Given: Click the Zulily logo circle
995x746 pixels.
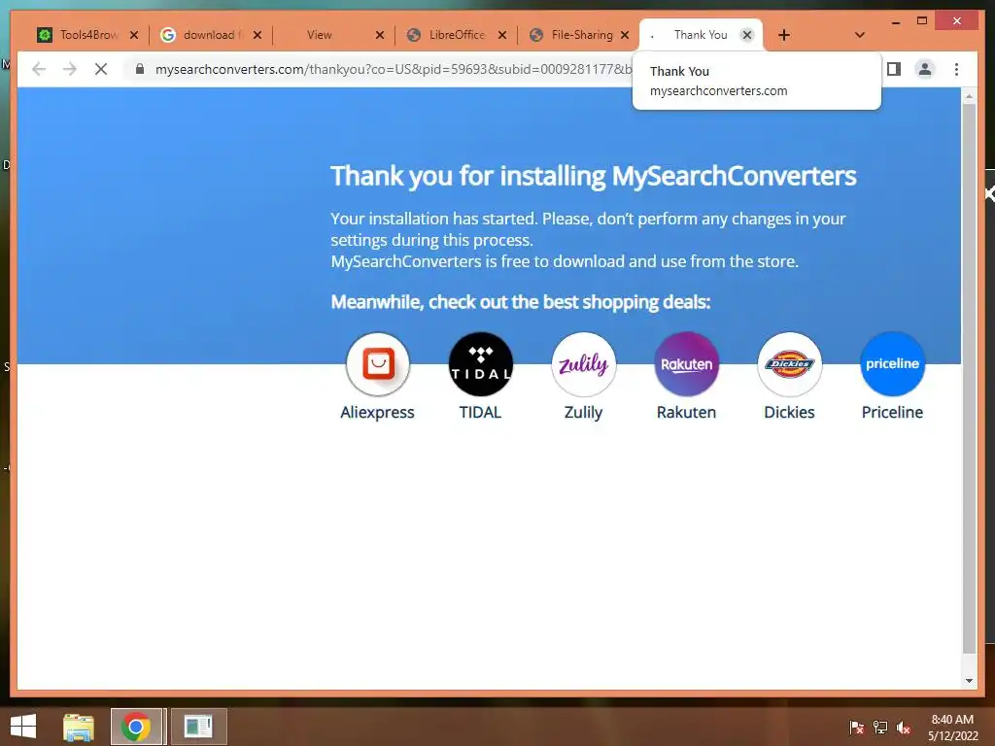Looking at the screenshot, I should pos(583,364).
